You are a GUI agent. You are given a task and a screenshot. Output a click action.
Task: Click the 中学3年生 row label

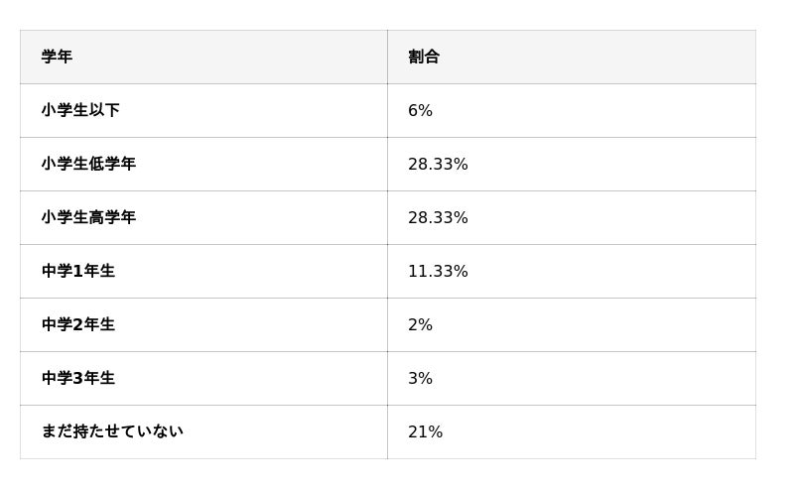pos(78,378)
